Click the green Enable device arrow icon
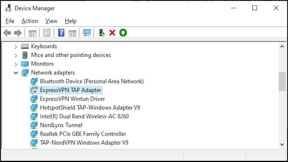Viewport: 288px width, 162px height. point(123,33)
